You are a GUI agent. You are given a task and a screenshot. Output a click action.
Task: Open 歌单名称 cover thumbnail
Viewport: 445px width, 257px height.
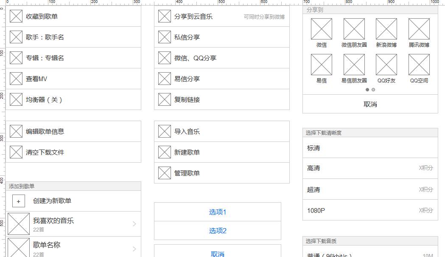[18, 248]
